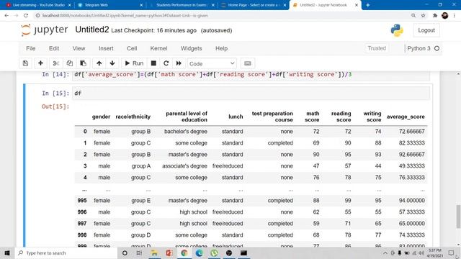Click the parental level of education header
This screenshot has width=461, height=259.
point(187,117)
